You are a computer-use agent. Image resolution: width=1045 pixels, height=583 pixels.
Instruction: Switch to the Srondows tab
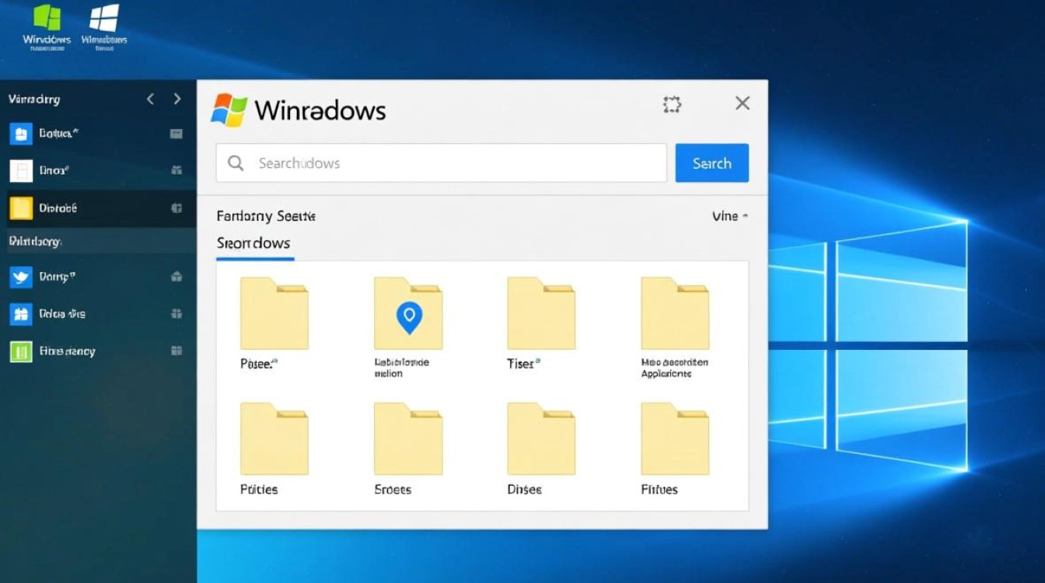coord(253,243)
